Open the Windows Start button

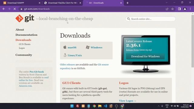[72, 106]
